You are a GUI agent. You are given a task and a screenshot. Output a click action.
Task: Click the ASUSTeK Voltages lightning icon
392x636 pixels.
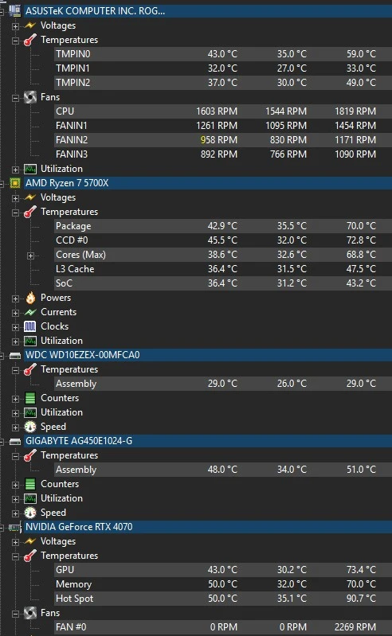tap(30, 25)
